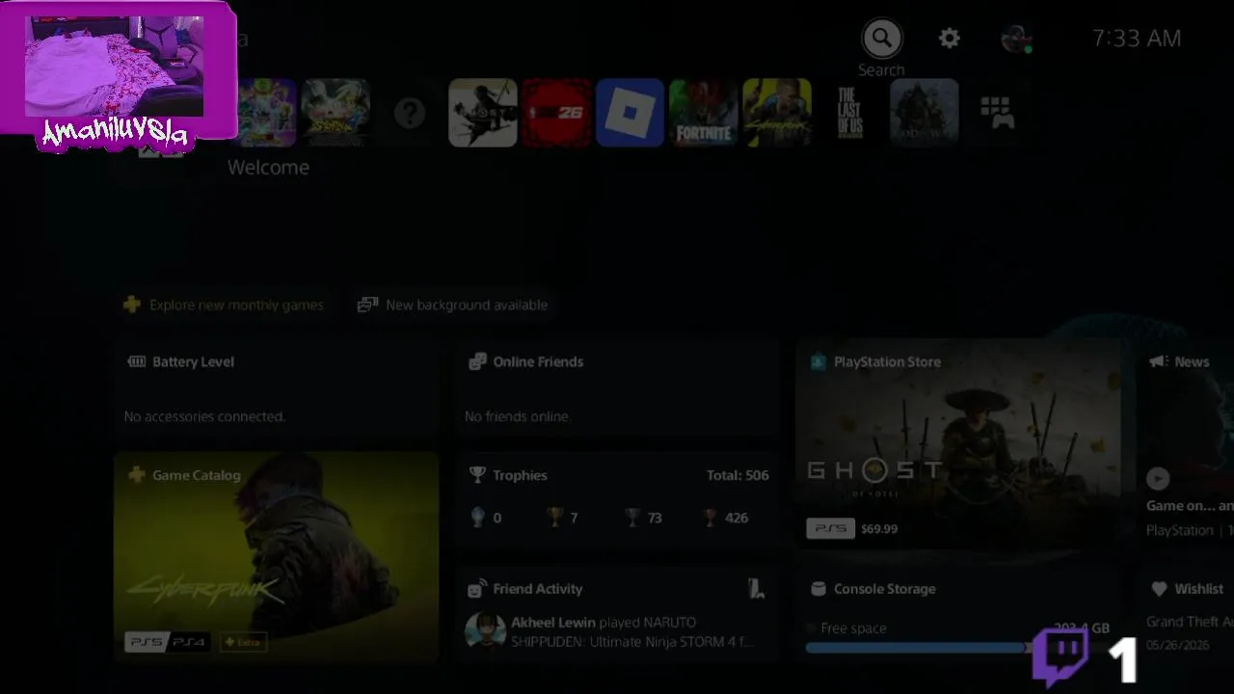Open the Friend Activity card title
This screenshot has height=694, width=1234.
click(x=538, y=589)
